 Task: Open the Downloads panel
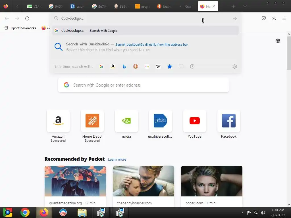coord(274,18)
